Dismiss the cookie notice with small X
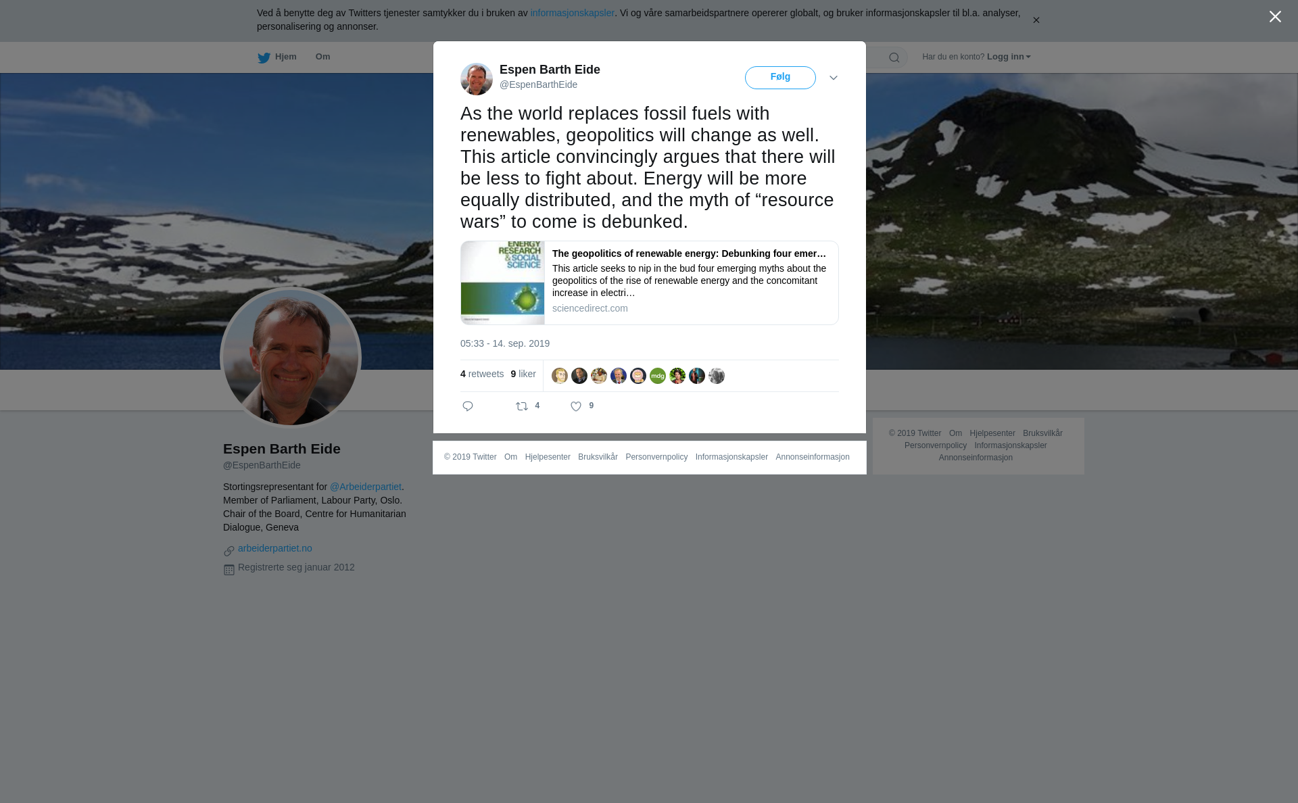Viewport: 1298px width, 803px height. pos(1036,20)
